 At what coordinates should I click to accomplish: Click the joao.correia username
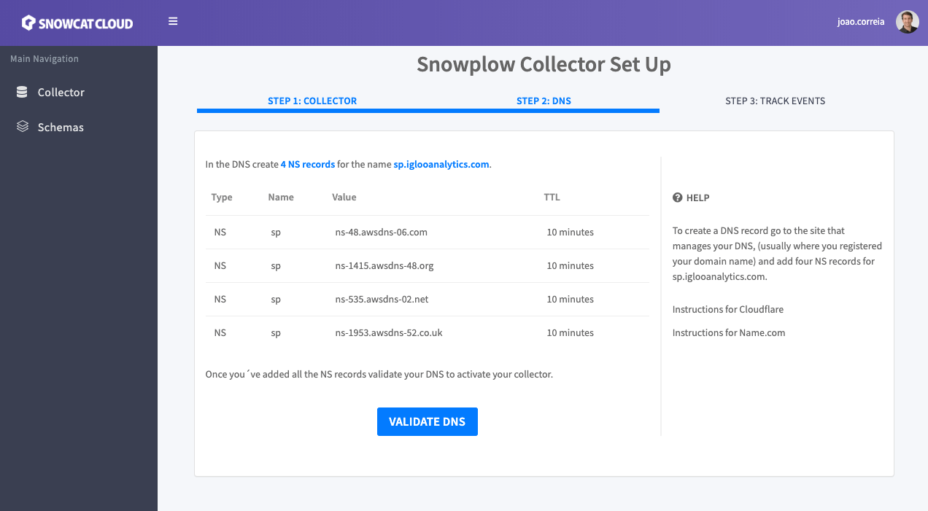[861, 22]
